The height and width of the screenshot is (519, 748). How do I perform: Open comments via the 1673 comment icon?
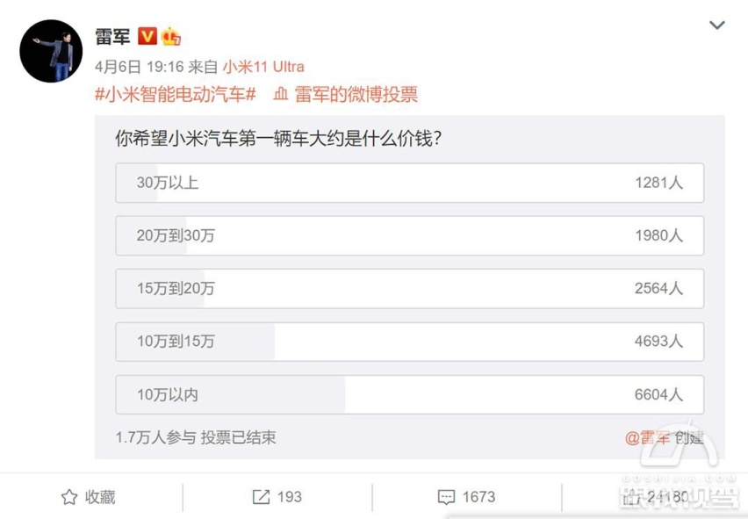click(447, 497)
